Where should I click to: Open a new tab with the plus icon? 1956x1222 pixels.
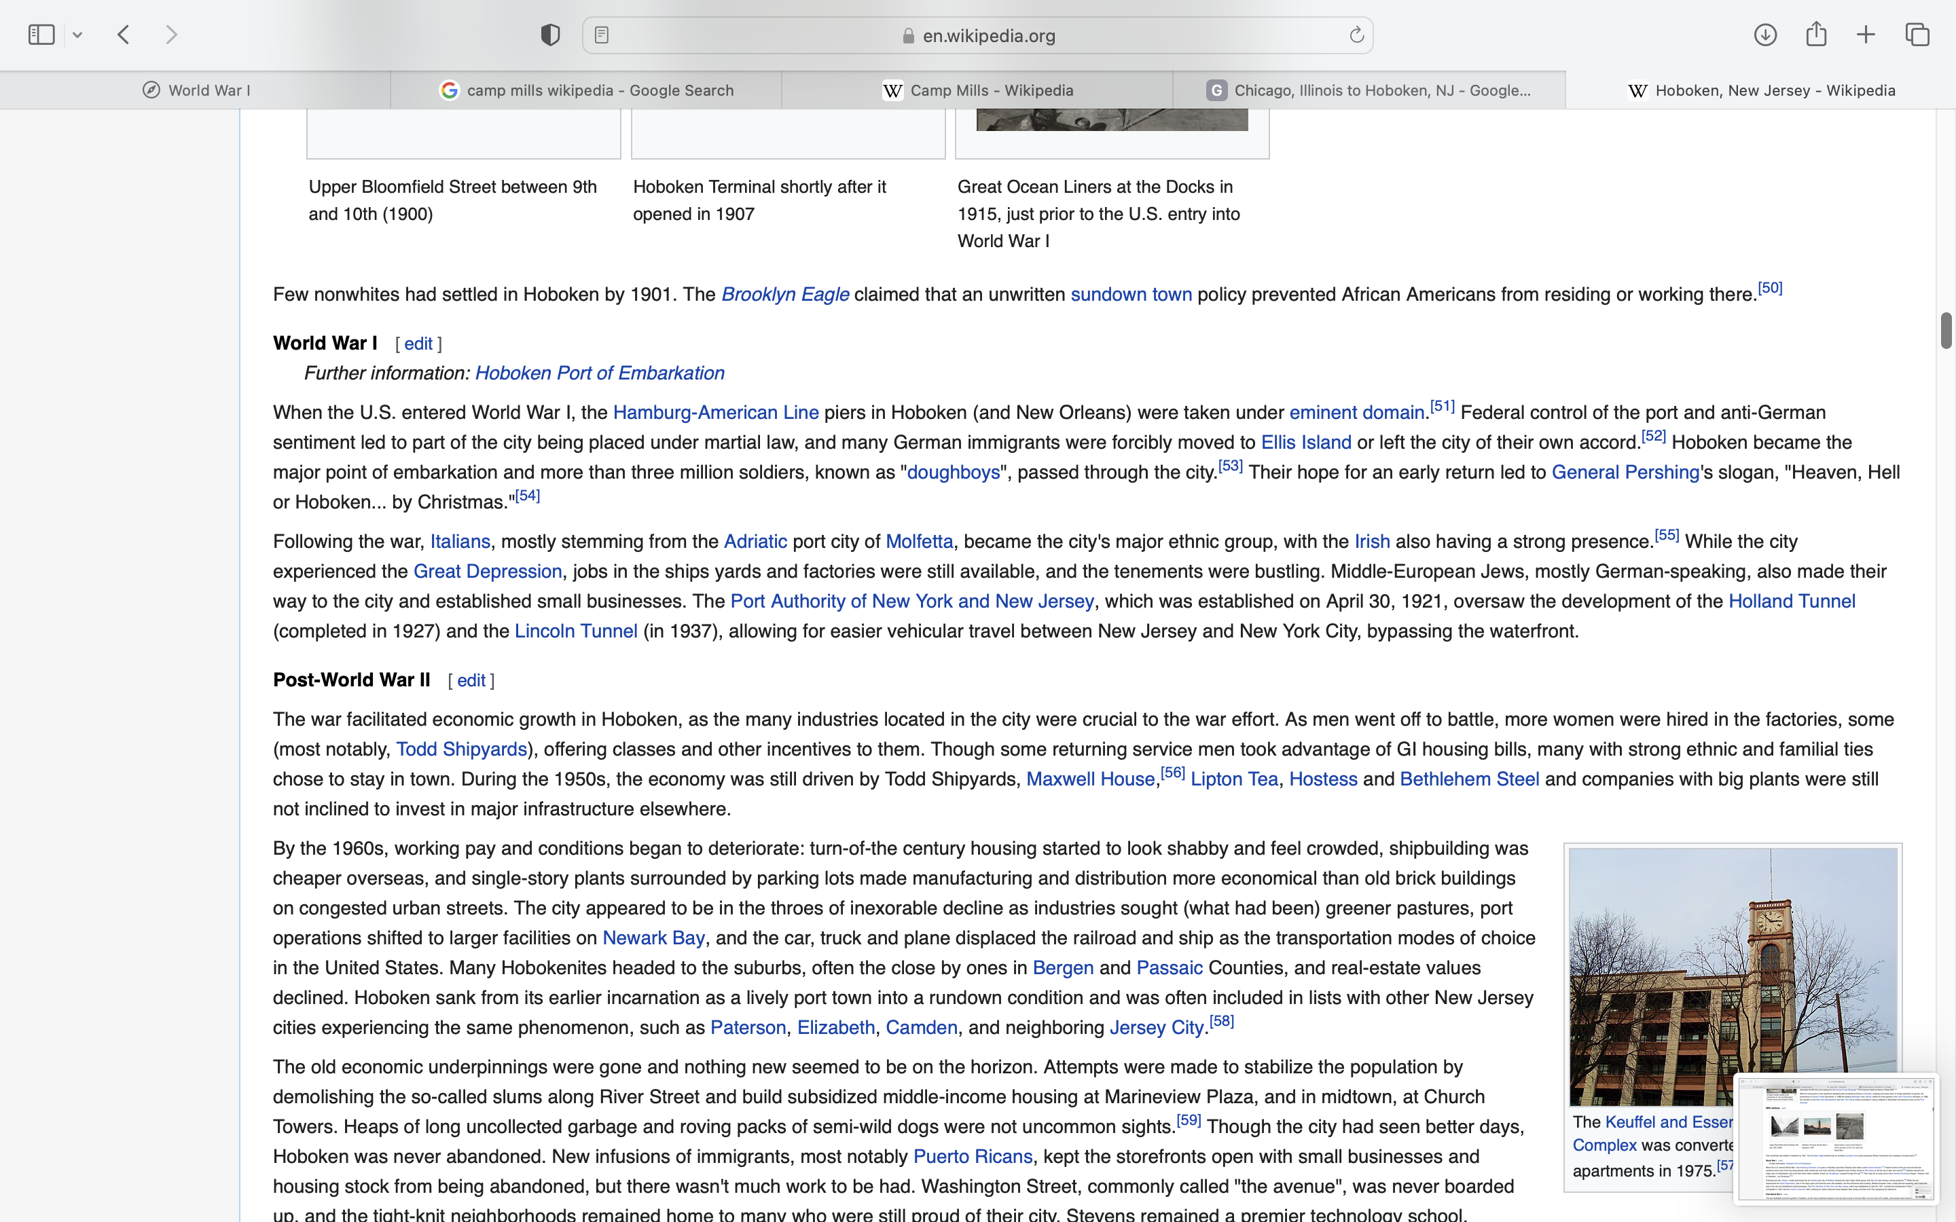(1866, 35)
